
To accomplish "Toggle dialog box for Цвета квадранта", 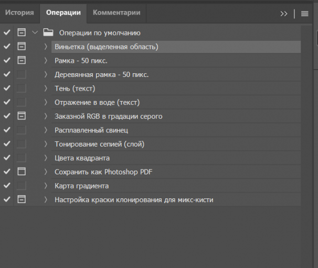I will (x=22, y=158).
